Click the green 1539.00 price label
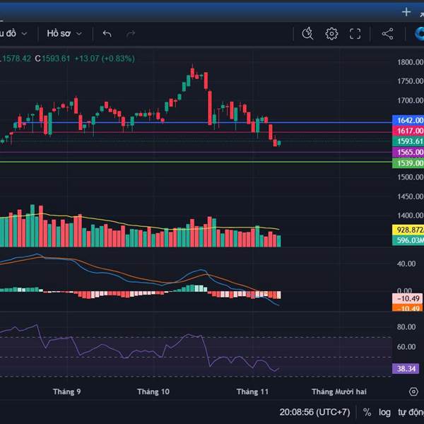 (x=407, y=163)
